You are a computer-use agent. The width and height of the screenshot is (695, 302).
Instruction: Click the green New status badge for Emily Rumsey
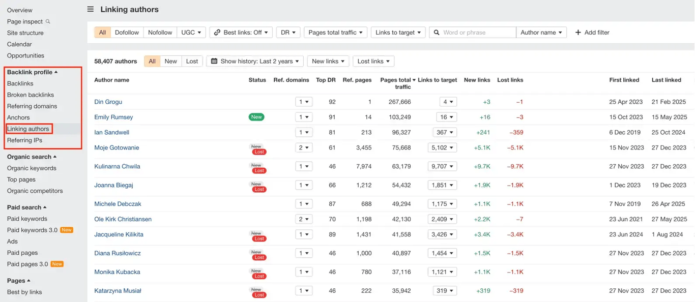tap(256, 117)
